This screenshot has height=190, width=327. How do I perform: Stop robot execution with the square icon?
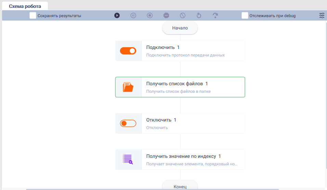pyautogui.click(x=150, y=15)
